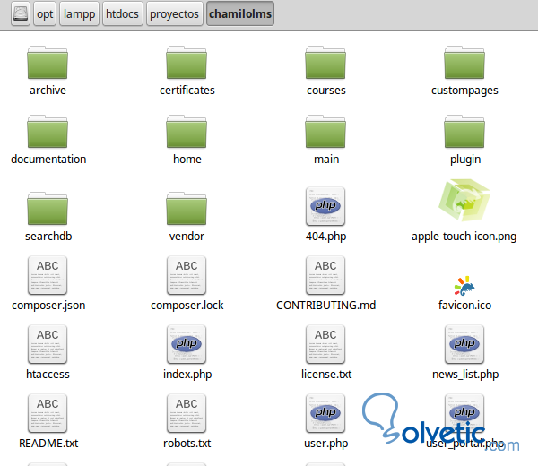Select the apple-touch-icon.png image thumbnail
Image resolution: width=538 pixels, height=466 pixels.
464,200
